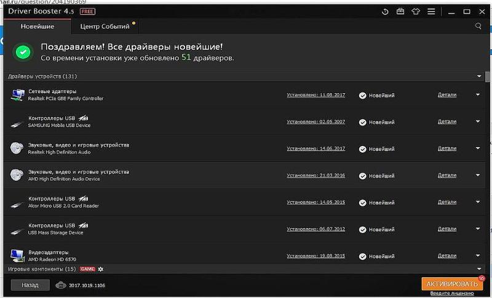Image resolution: width=492 pixels, height=298 pixels.
Task: Click install date 21.03.2016 link
Action: [x=315, y=175]
